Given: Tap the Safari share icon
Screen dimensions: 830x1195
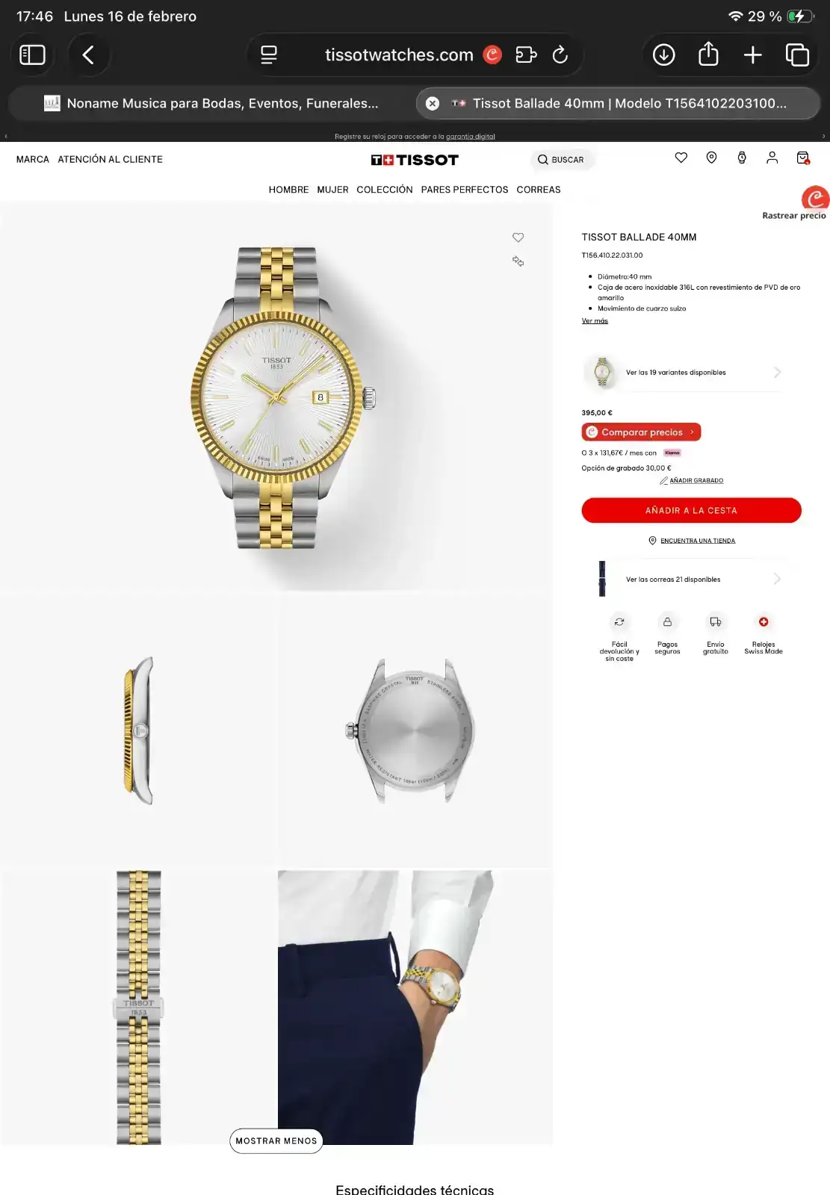Looking at the screenshot, I should (708, 55).
